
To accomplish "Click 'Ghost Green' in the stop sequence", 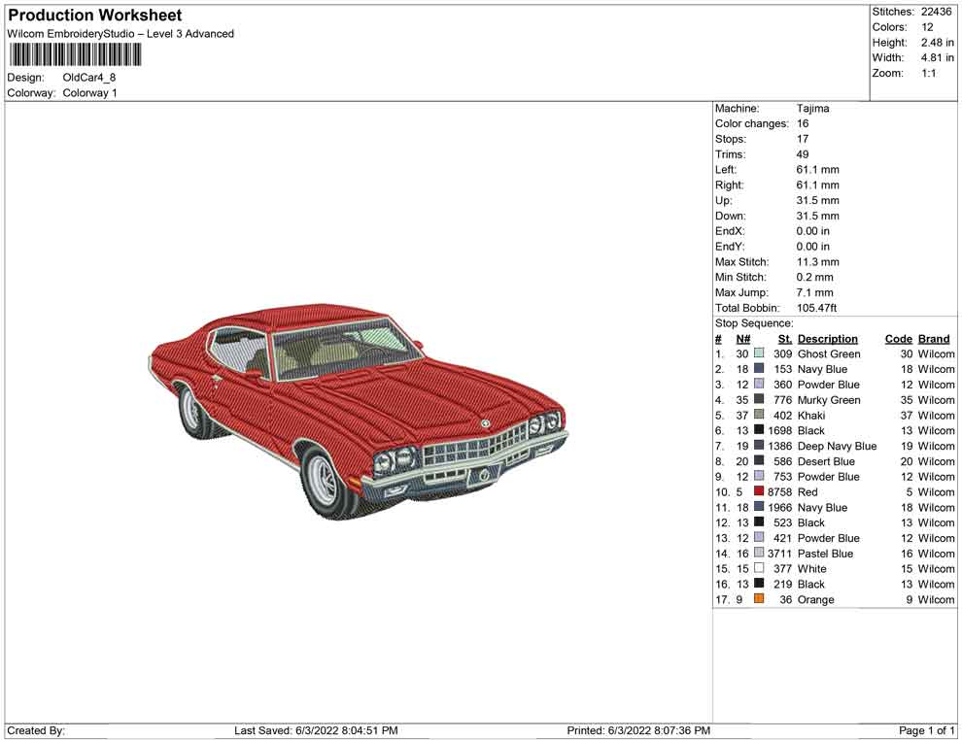I will pyautogui.click(x=829, y=353).
